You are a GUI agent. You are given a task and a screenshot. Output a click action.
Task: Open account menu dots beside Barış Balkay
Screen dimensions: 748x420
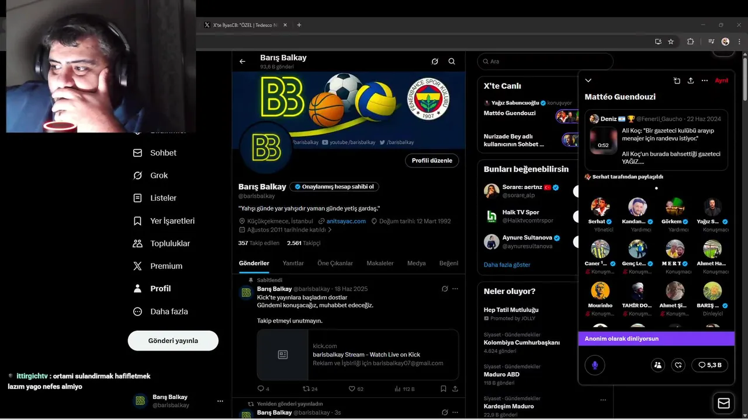220,401
